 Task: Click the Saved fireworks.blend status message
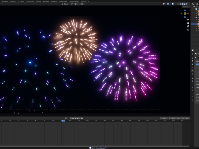pyautogui.click(x=99, y=148)
